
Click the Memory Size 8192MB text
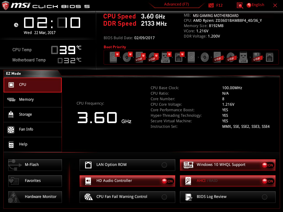[204, 26]
